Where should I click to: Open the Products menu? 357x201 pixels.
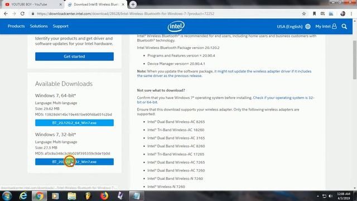pyautogui.click(x=16, y=26)
